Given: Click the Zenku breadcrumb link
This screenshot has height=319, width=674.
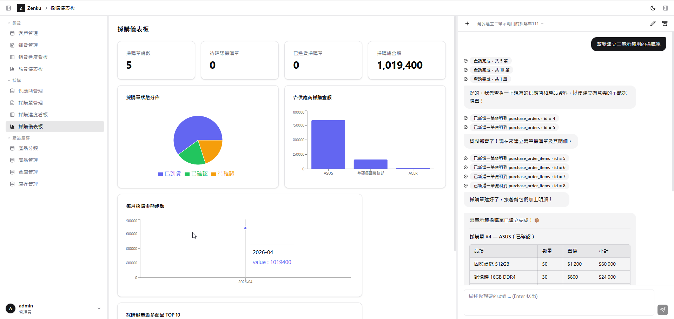Looking at the screenshot, I should 34,8.
